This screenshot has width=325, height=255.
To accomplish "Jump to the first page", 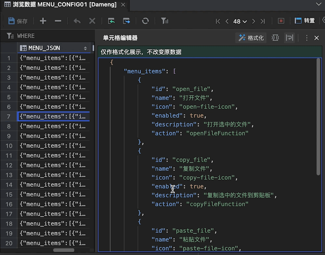I will (x=218, y=21).
